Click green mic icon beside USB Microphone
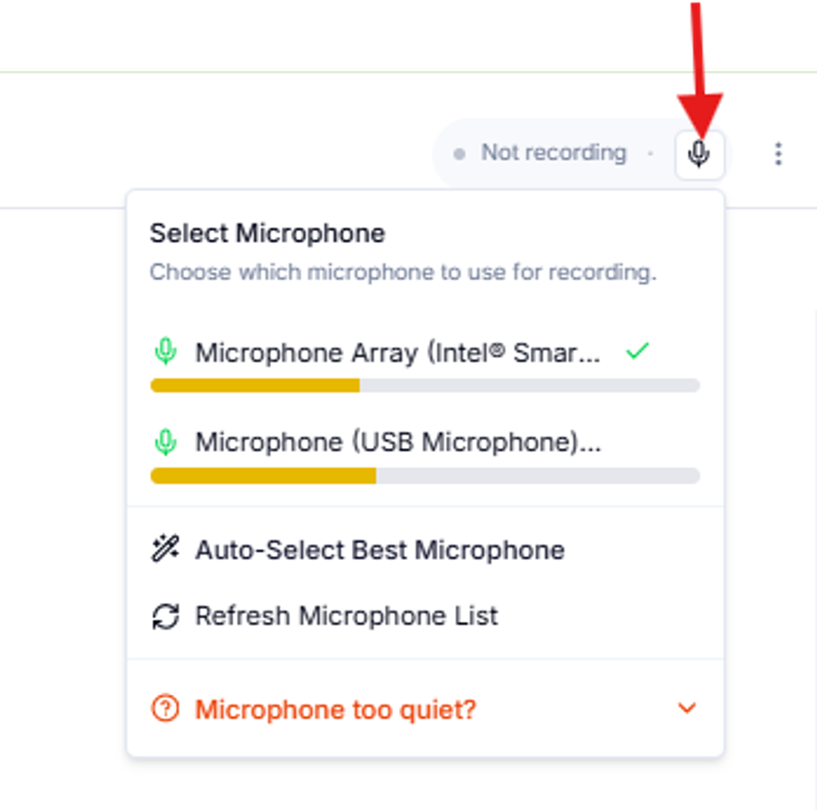 [x=165, y=442]
